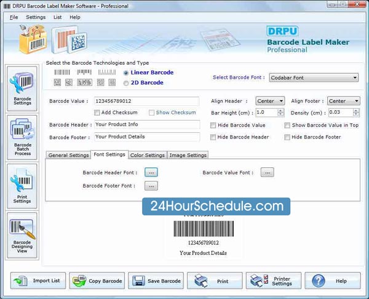Switch to Image Settings tab
The height and width of the screenshot is (299, 369).
[x=188, y=155]
